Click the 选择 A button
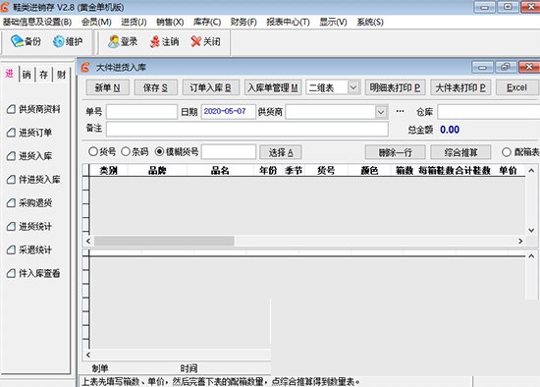Viewport: 540px width, 387px height. click(281, 152)
